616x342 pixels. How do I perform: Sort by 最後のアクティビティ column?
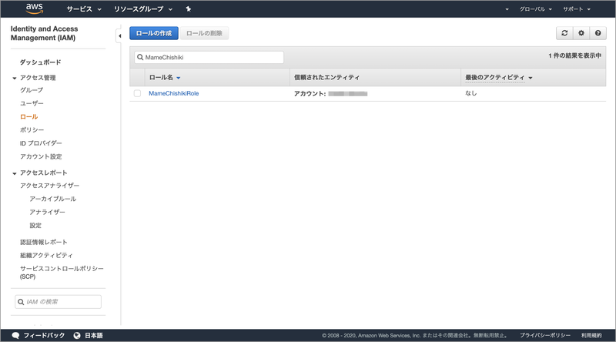(498, 78)
